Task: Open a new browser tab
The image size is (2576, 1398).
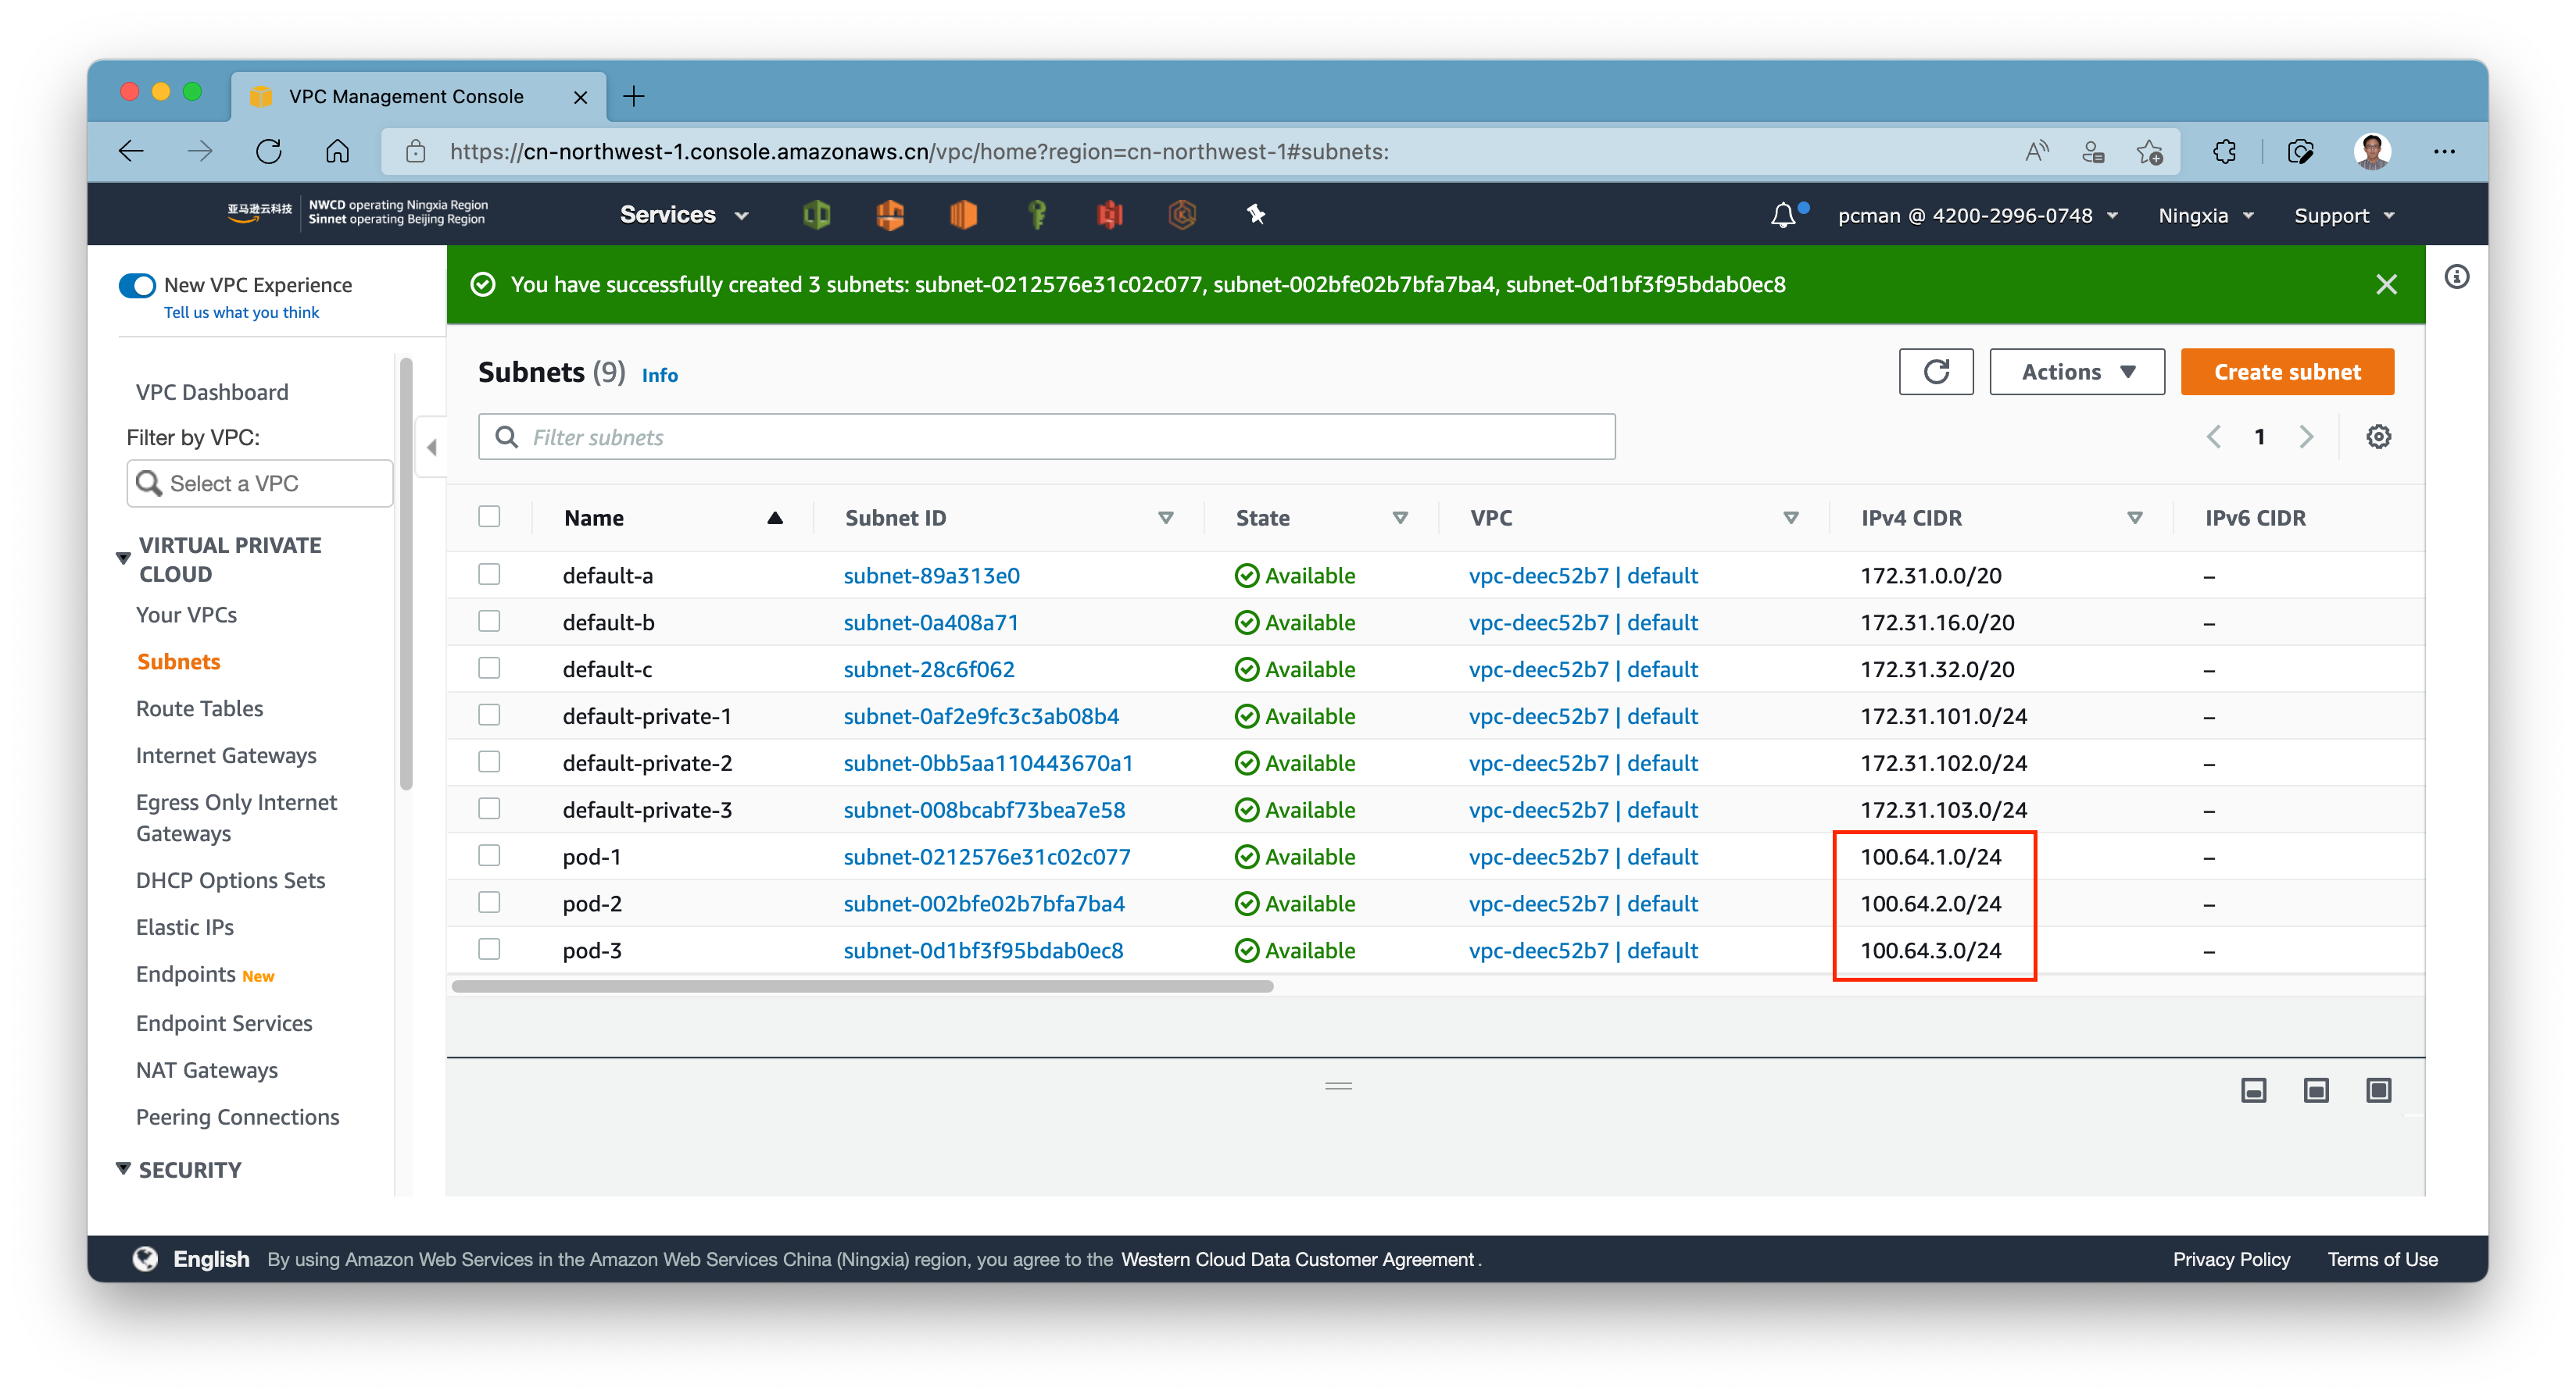Action: [x=634, y=96]
